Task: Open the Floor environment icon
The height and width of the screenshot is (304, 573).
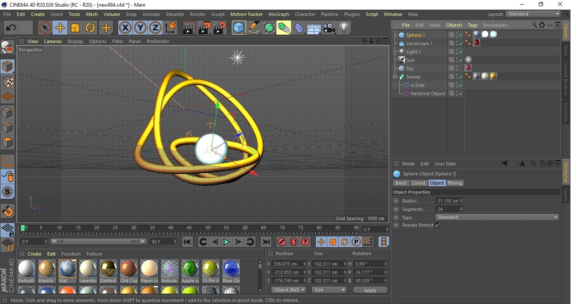Action: 314,28
